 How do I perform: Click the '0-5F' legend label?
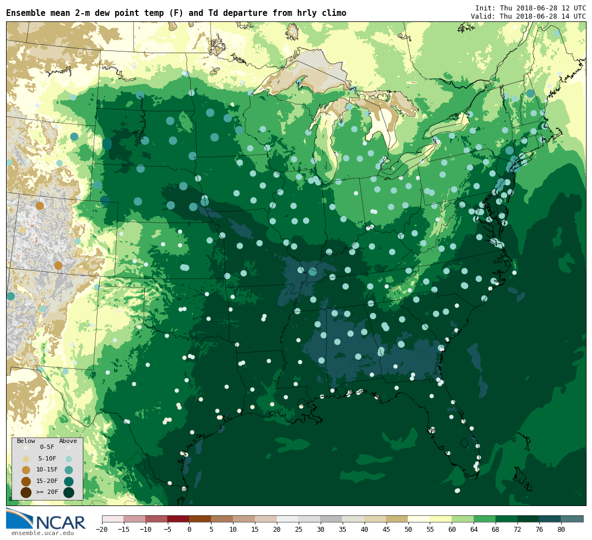click(x=47, y=447)
